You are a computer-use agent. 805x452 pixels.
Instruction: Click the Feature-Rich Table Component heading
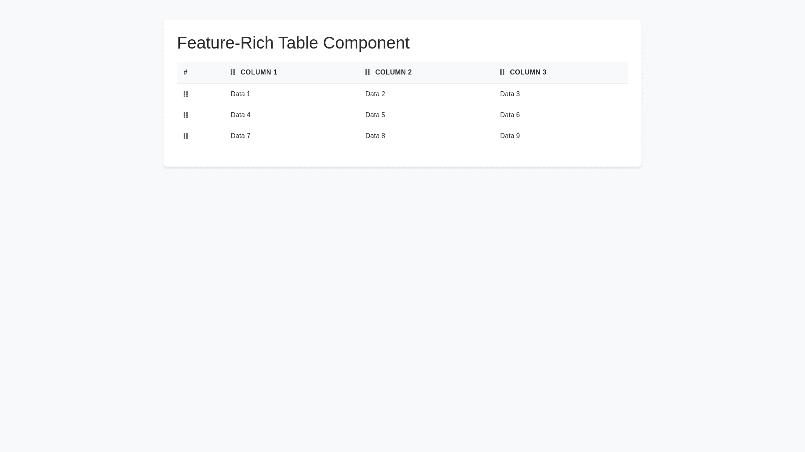(x=293, y=43)
